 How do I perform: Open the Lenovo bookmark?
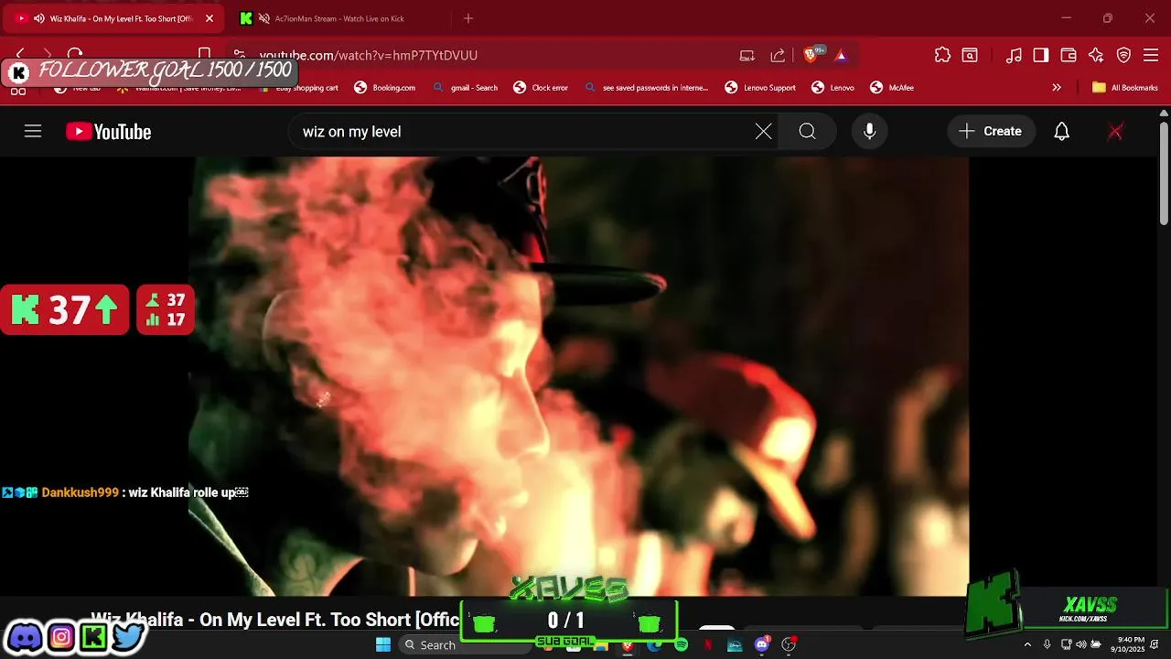pos(833,88)
